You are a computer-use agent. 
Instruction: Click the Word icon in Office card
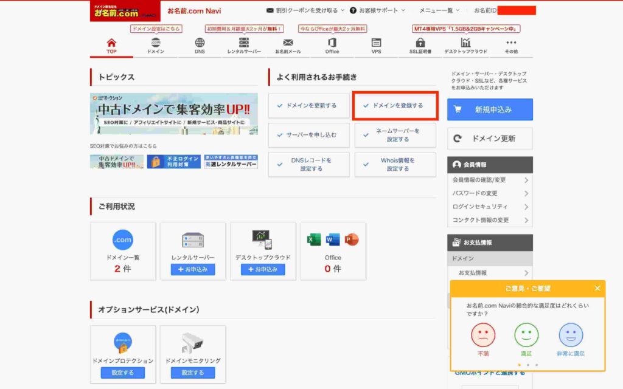(x=333, y=239)
